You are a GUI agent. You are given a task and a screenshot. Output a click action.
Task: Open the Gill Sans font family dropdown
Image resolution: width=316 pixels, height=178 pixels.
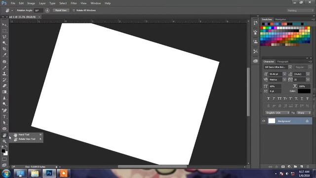290,67
